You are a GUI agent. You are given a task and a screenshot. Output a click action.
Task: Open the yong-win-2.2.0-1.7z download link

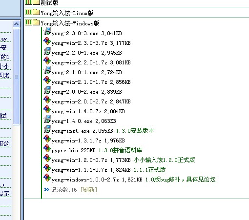pos(80,62)
